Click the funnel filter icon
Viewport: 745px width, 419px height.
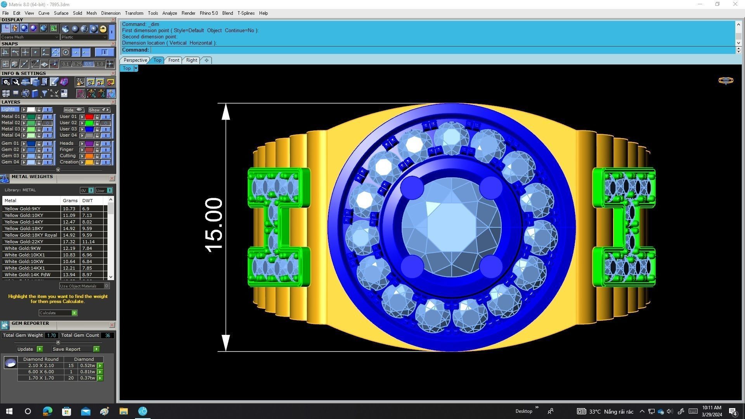tap(44, 93)
